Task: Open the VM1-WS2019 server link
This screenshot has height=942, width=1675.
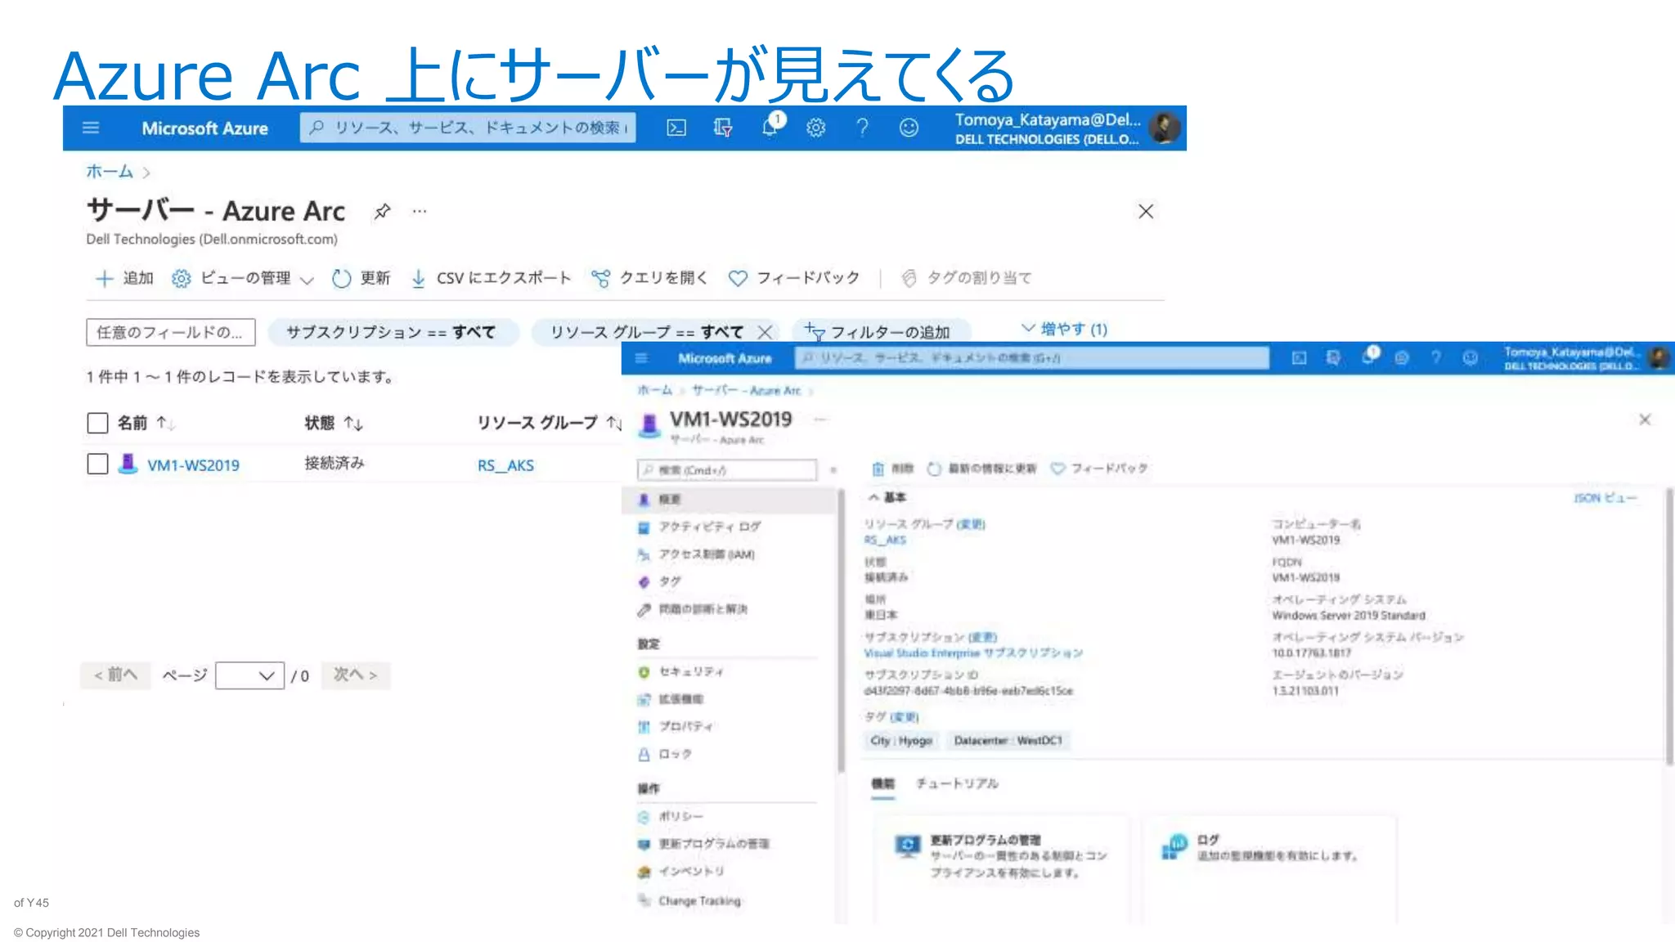Action: coord(193,464)
